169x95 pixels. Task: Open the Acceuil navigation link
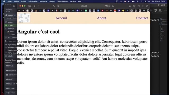point(61,18)
